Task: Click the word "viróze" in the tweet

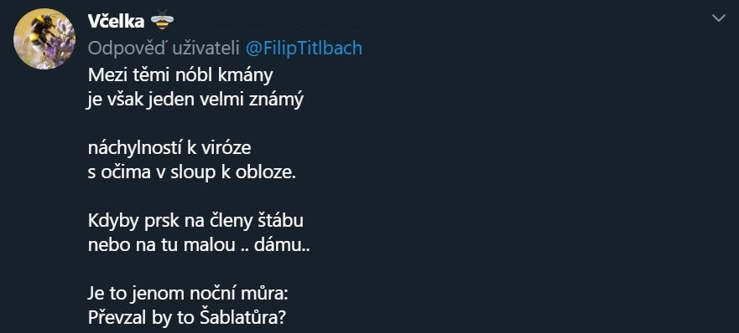Action: (227, 148)
